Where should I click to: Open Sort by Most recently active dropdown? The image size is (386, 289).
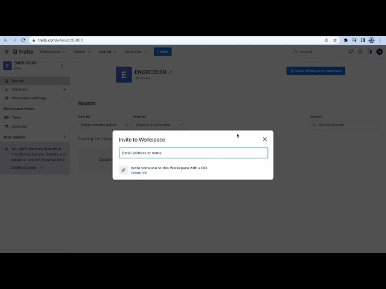pyautogui.click(x=105, y=125)
